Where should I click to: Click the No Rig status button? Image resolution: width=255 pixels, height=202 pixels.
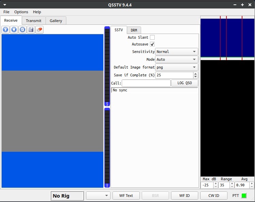pos(67,196)
